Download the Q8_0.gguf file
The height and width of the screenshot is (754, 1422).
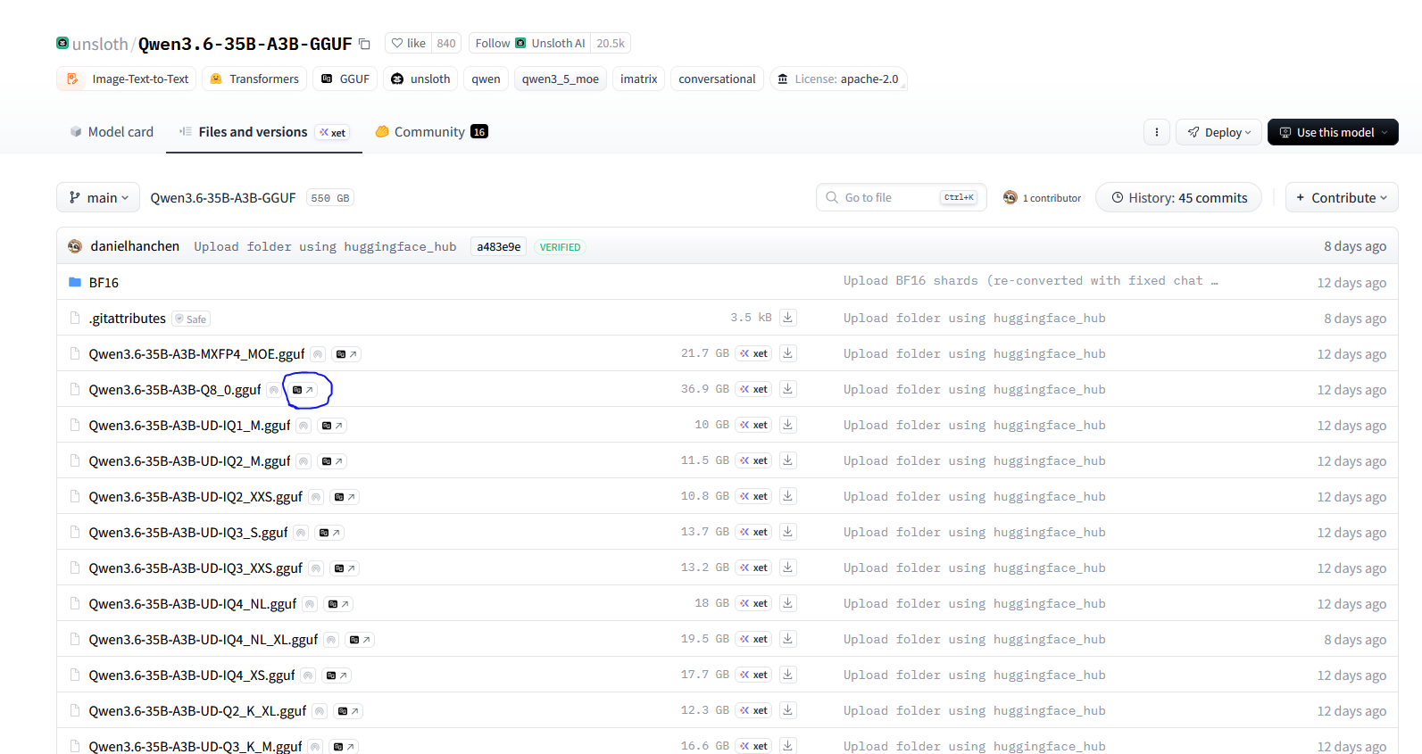(788, 389)
